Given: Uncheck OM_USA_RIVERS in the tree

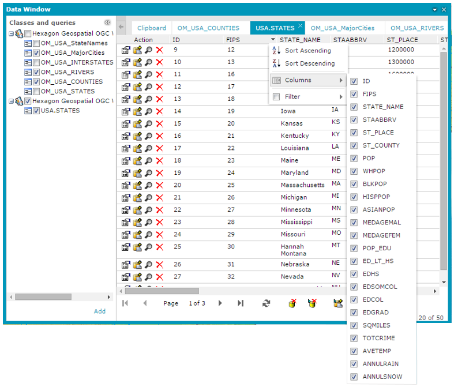Looking at the screenshot, I should (x=36, y=72).
